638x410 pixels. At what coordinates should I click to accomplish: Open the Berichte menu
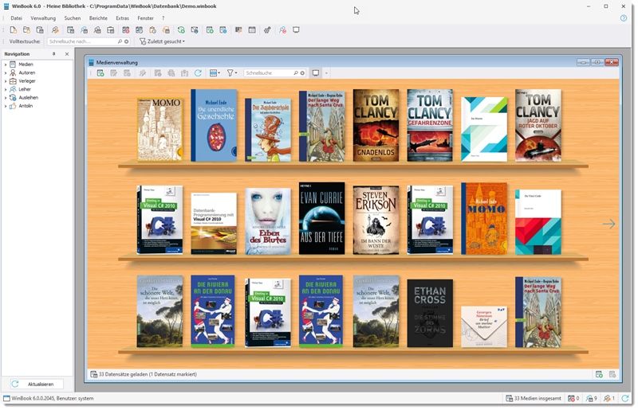click(98, 18)
